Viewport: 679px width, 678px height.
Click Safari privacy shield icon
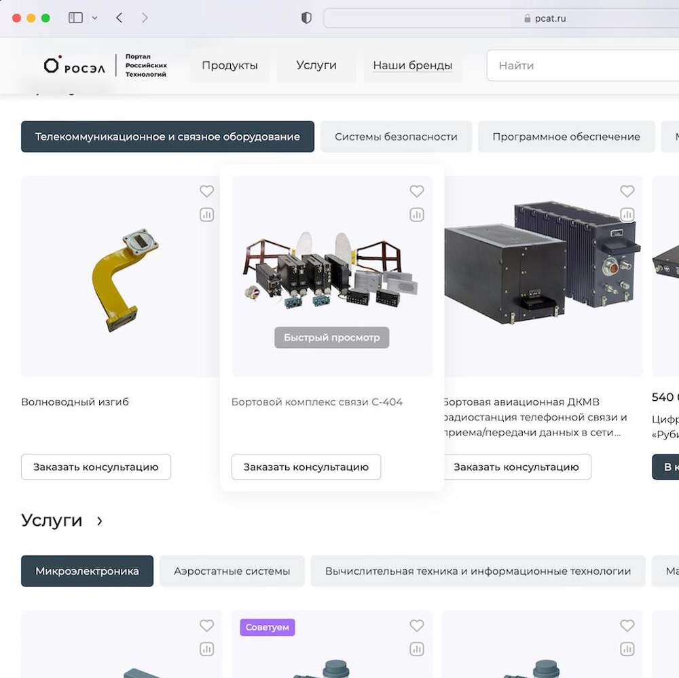[x=306, y=18]
